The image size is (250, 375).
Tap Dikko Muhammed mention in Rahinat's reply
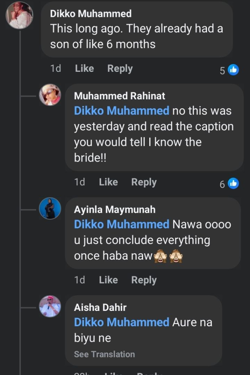[122, 111]
